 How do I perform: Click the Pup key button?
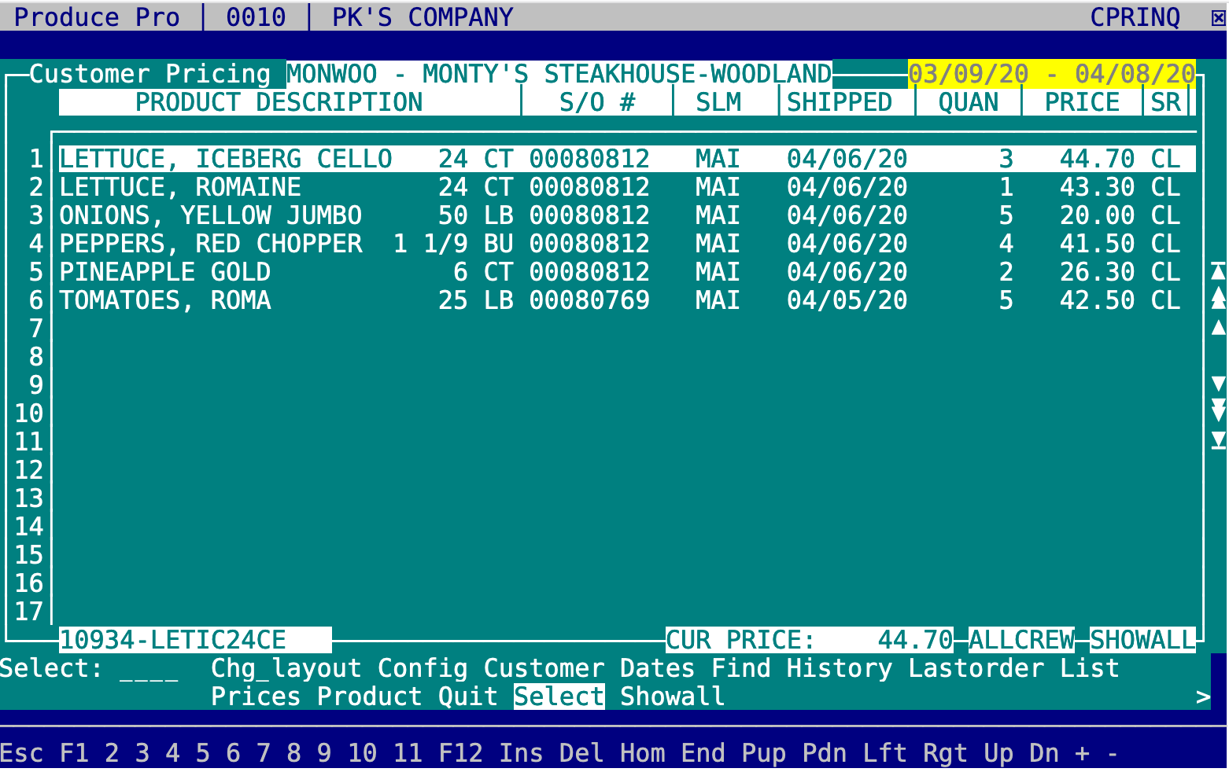click(763, 753)
